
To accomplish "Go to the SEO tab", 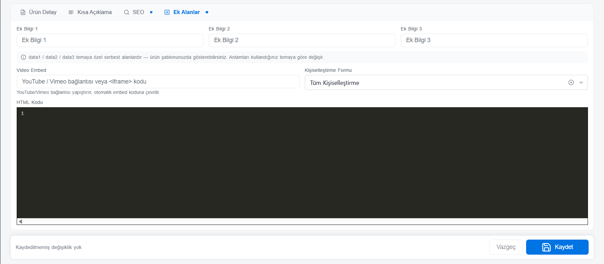I will [x=138, y=12].
